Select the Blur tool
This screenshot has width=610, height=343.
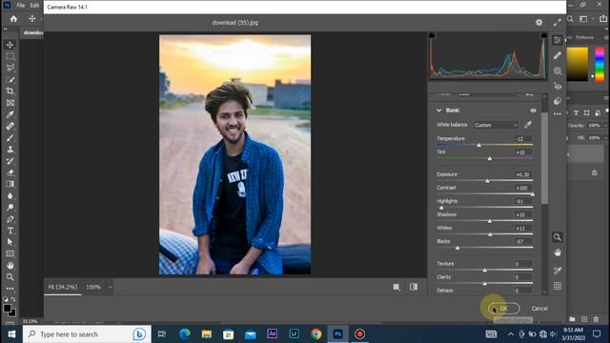(x=10, y=195)
